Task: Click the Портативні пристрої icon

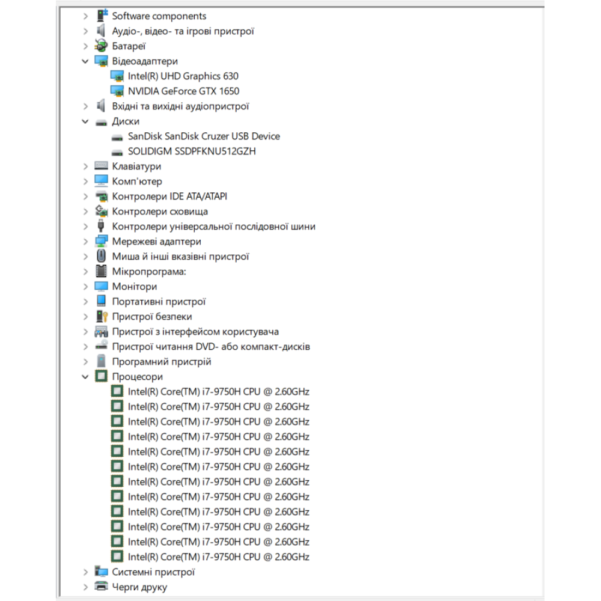Action: click(102, 301)
